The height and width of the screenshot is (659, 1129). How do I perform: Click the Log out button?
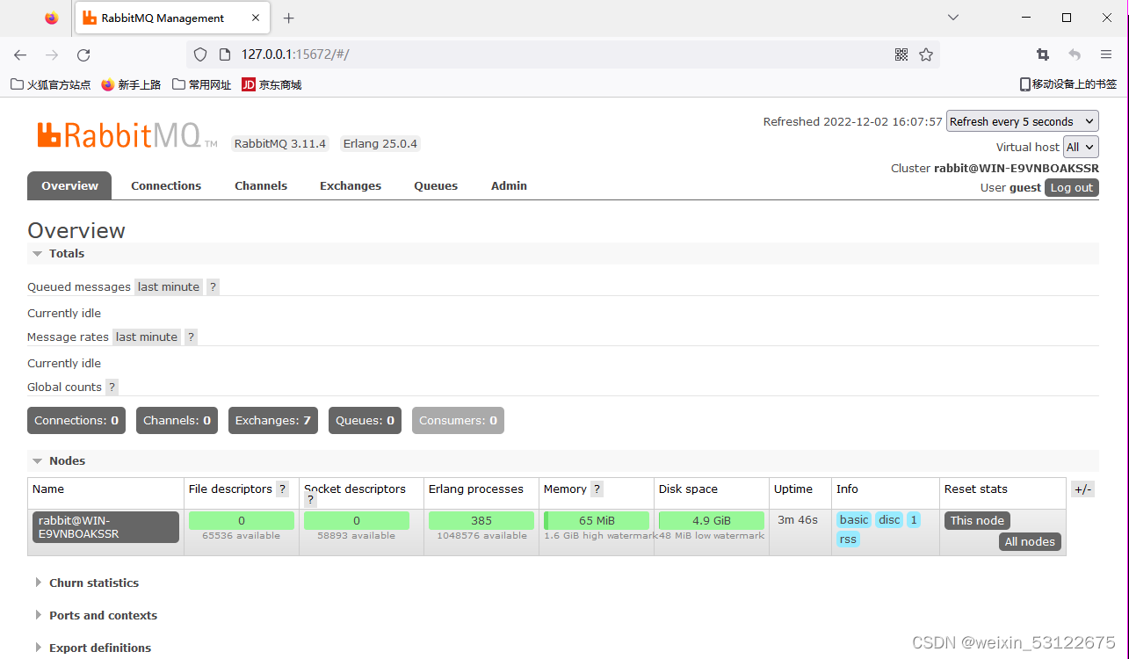click(1071, 187)
